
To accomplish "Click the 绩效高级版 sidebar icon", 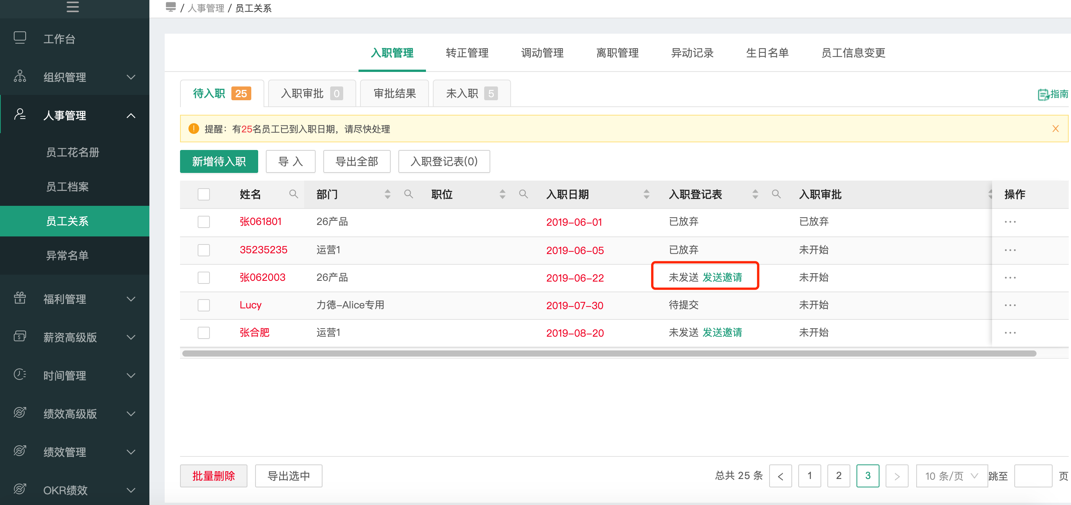I will 18,415.
